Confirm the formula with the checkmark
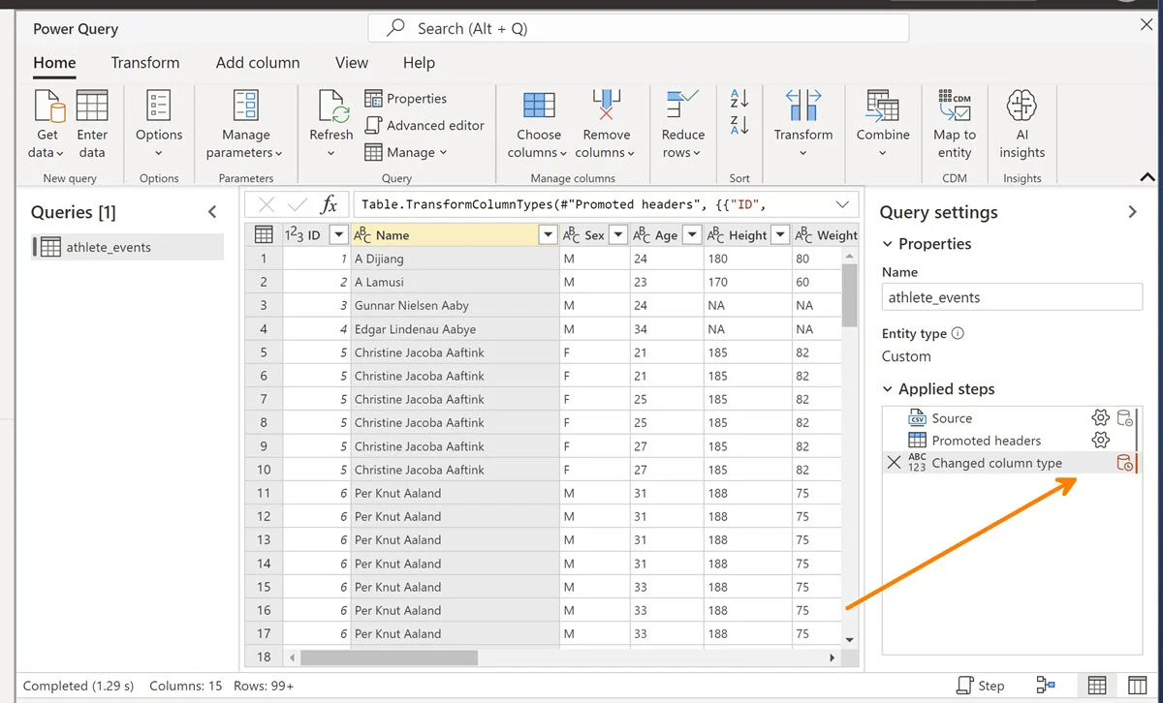This screenshot has height=703, width=1163. (x=299, y=204)
